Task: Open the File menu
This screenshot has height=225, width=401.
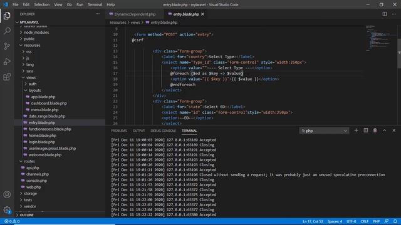Action: pyautogui.click(x=15, y=4)
